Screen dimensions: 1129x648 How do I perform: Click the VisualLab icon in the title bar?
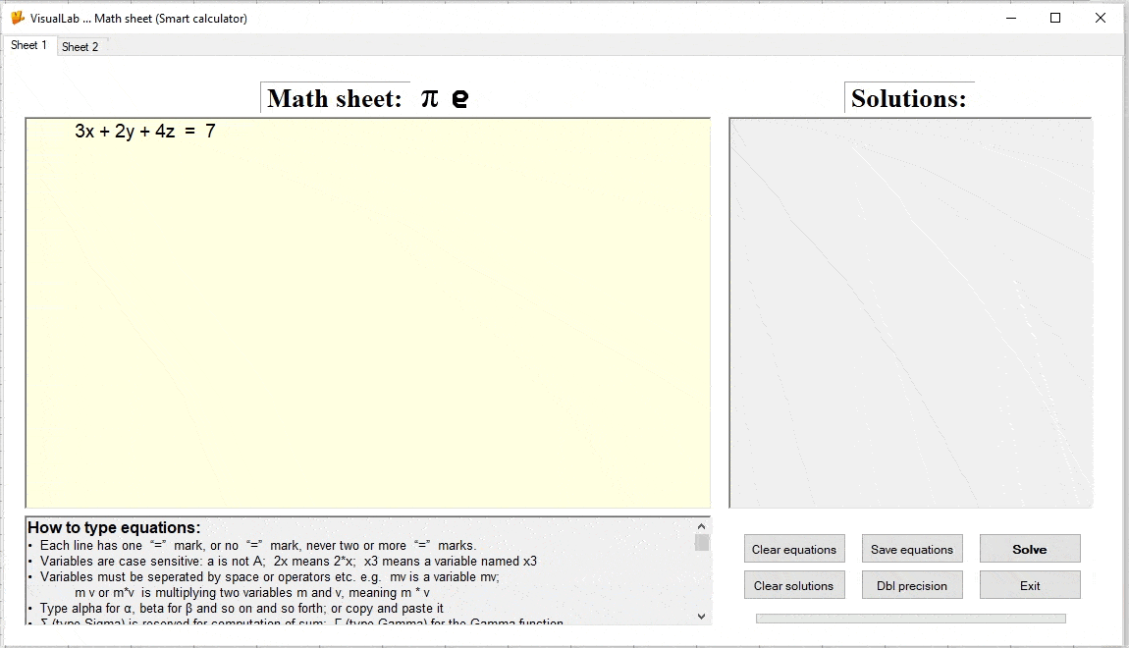[17, 18]
